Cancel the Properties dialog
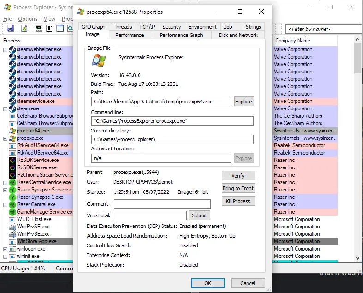Viewport: 363px width, 293px height. pyautogui.click(x=248, y=283)
